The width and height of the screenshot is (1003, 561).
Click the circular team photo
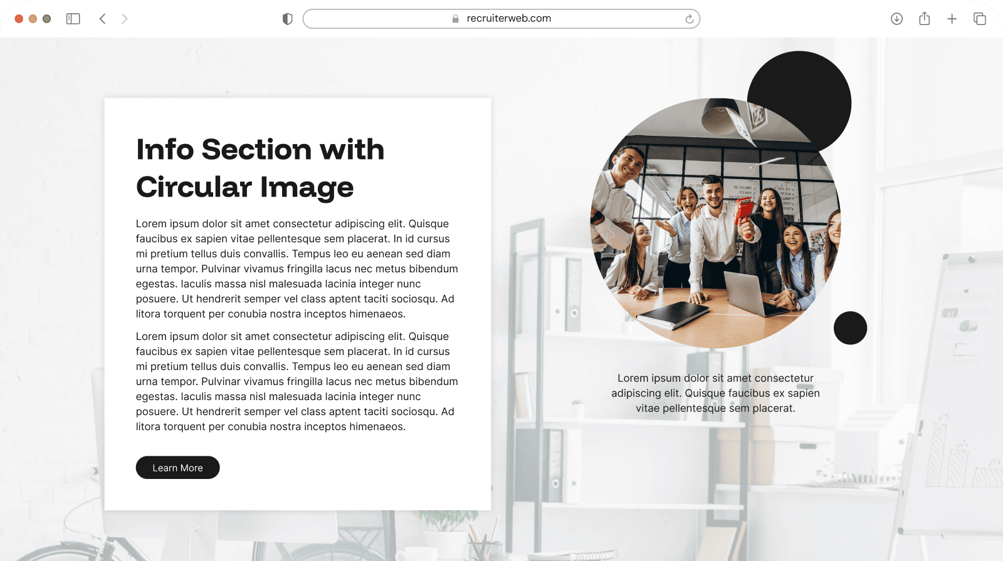pos(715,225)
